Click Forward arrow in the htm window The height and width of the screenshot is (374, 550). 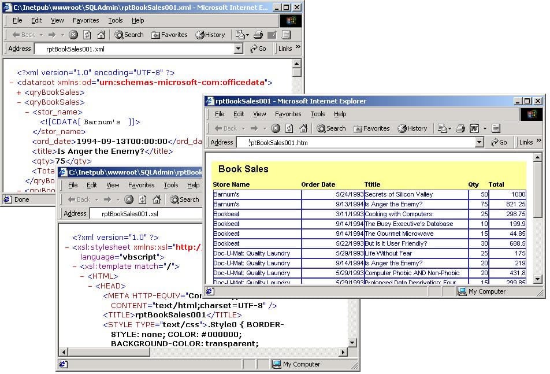pos(254,128)
